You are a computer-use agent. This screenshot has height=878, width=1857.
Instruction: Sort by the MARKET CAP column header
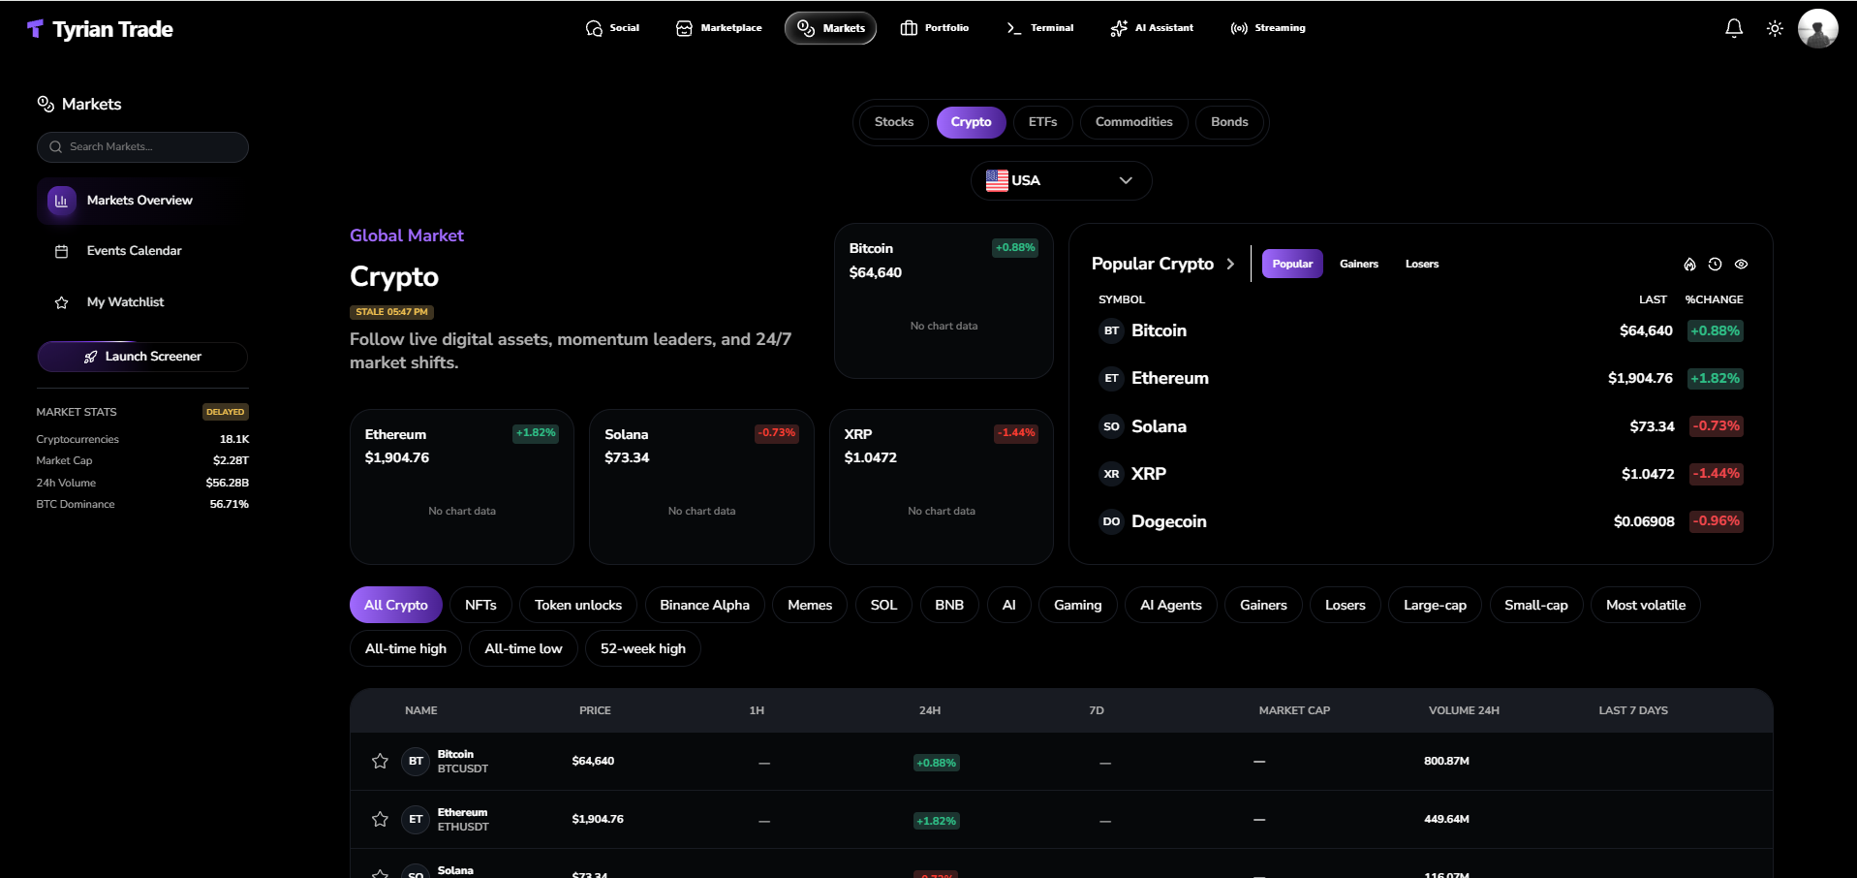1294,710
